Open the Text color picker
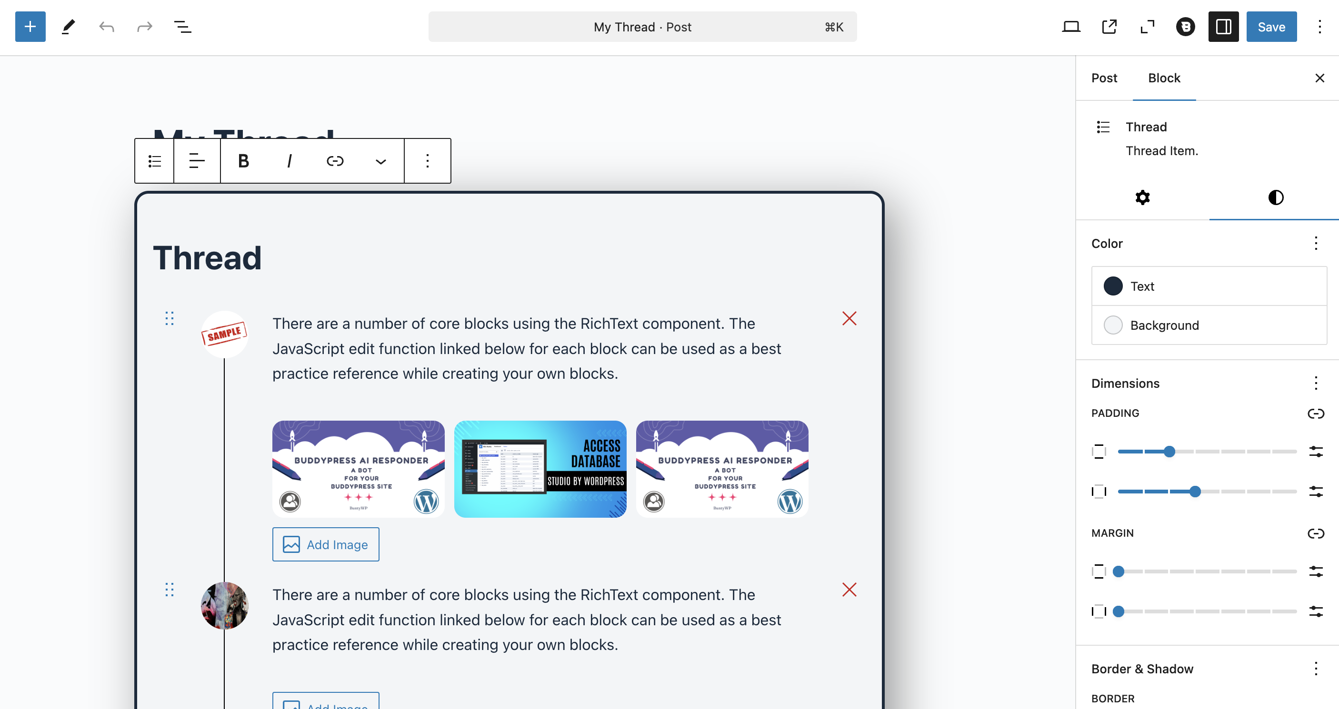The height and width of the screenshot is (709, 1339). coord(1209,286)
